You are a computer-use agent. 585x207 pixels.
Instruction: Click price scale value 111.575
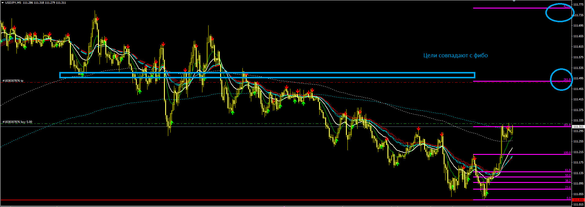tap(578, 57)
